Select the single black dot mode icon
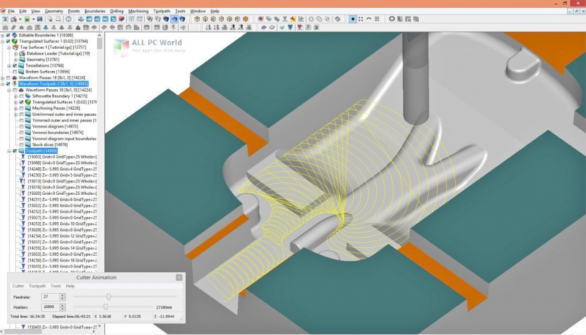 (x=352, y=19)
